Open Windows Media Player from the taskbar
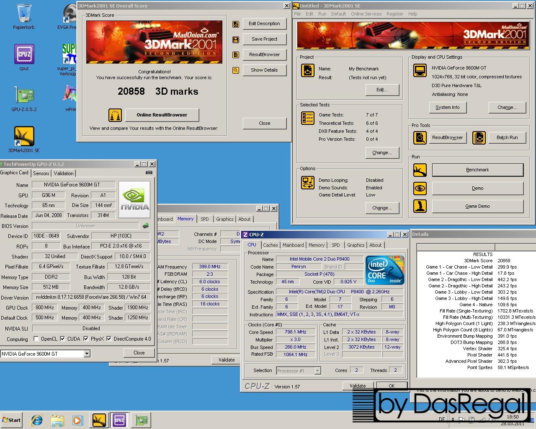Viewport: 536px width, 429px height. tap(78, 420)
